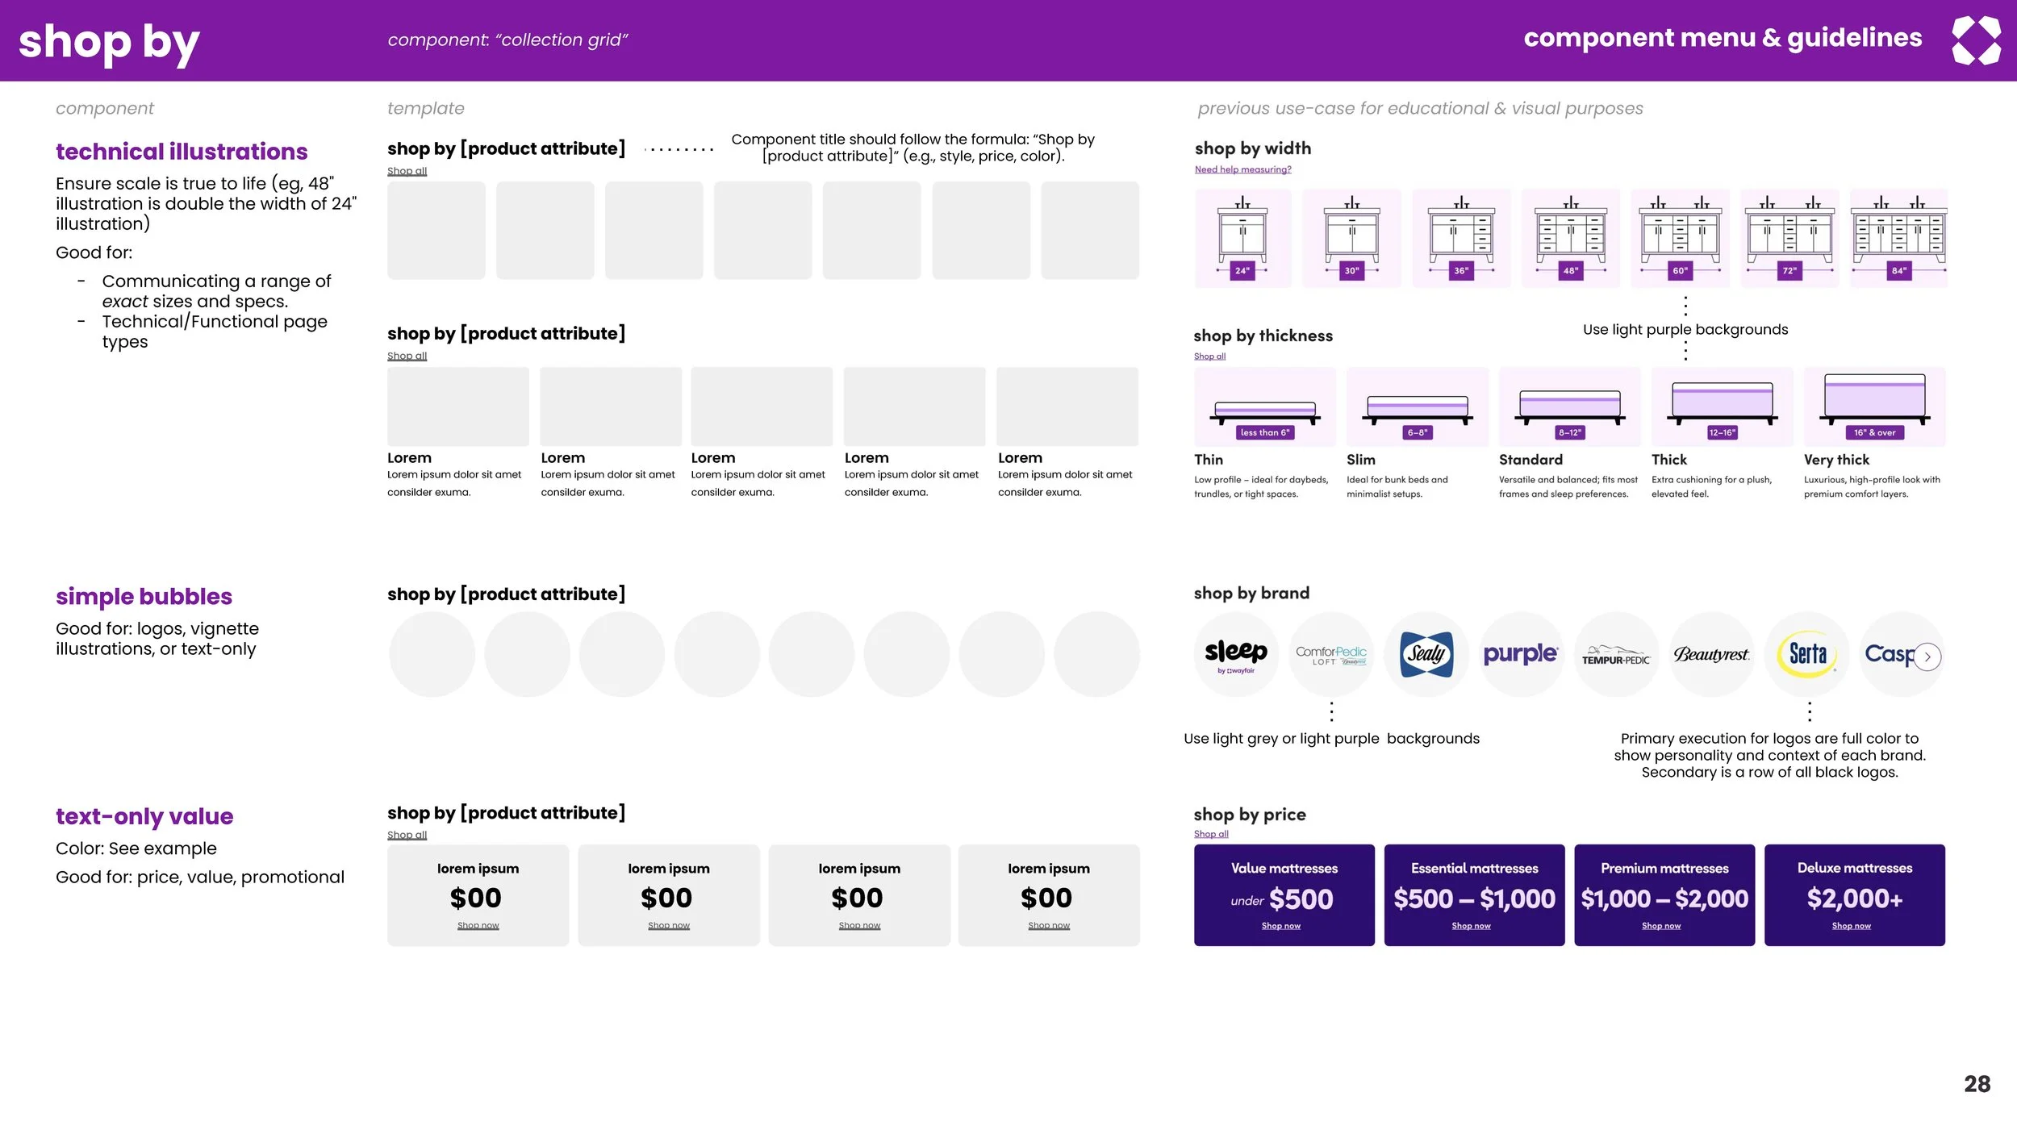The image size is (2017, 1134).
Task: Click the 'Need help measuring?' link
Action: tap(1242, 169)
